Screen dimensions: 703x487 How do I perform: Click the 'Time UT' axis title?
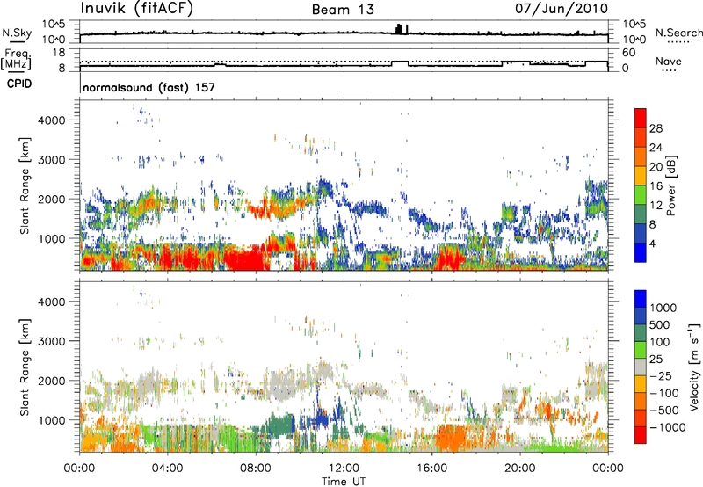pyautogui.click(x=344, y=482)
